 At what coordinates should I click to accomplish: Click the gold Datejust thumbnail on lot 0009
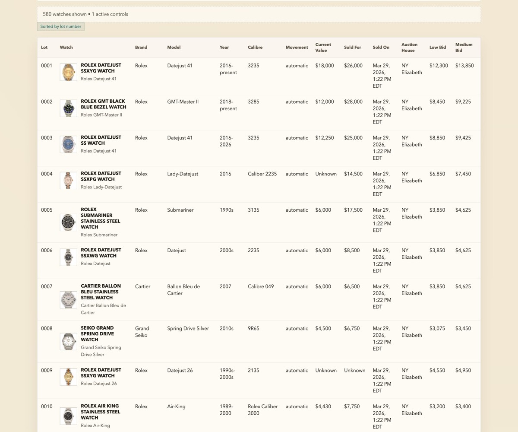[x=68, y=377]
